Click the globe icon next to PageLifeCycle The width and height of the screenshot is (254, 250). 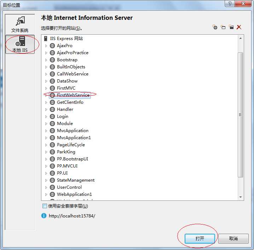coord(52,145)
